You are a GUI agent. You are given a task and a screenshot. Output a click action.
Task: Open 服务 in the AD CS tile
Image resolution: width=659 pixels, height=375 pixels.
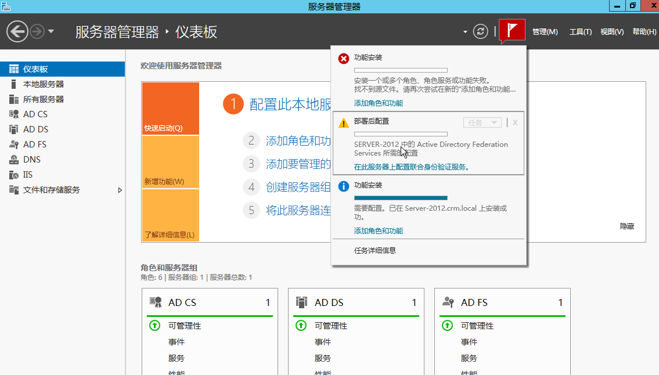tap(177, 358)
